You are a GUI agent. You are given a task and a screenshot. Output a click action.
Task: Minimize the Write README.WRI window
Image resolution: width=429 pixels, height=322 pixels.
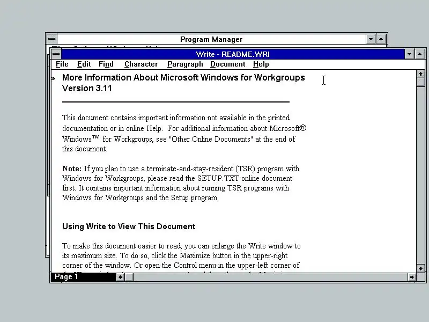(x=409, y=54)
